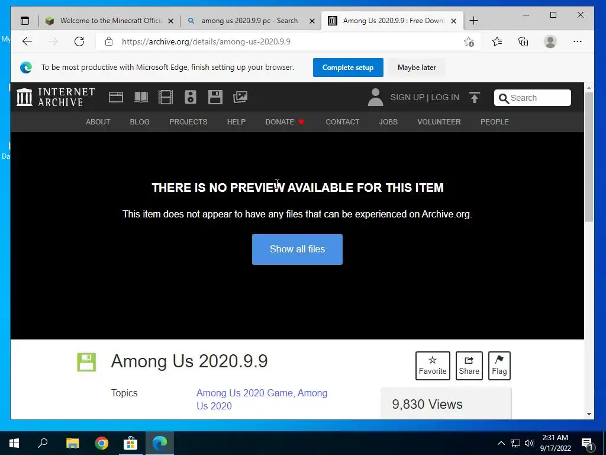Click the green software item icon
The height and width of the screenshot is (455, 606).
(x=86, y=362)
